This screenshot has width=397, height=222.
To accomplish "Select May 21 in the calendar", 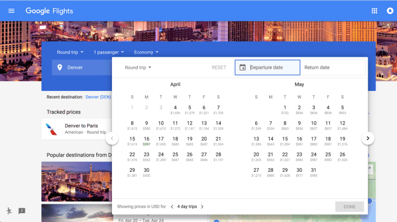I will [x=271, y=156].
